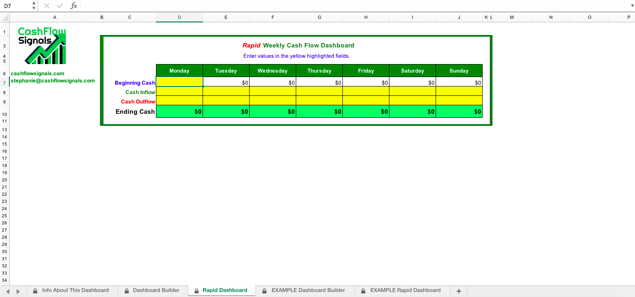Click the CashFlow Signals logo
The image size is (635, 297).
41,45
